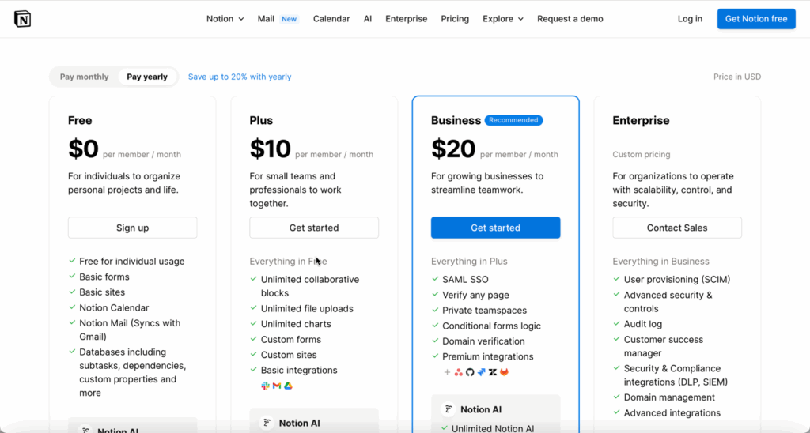810x433 pixels.
Task: Click the Domain verification feature
Action: tap(483, 341)
